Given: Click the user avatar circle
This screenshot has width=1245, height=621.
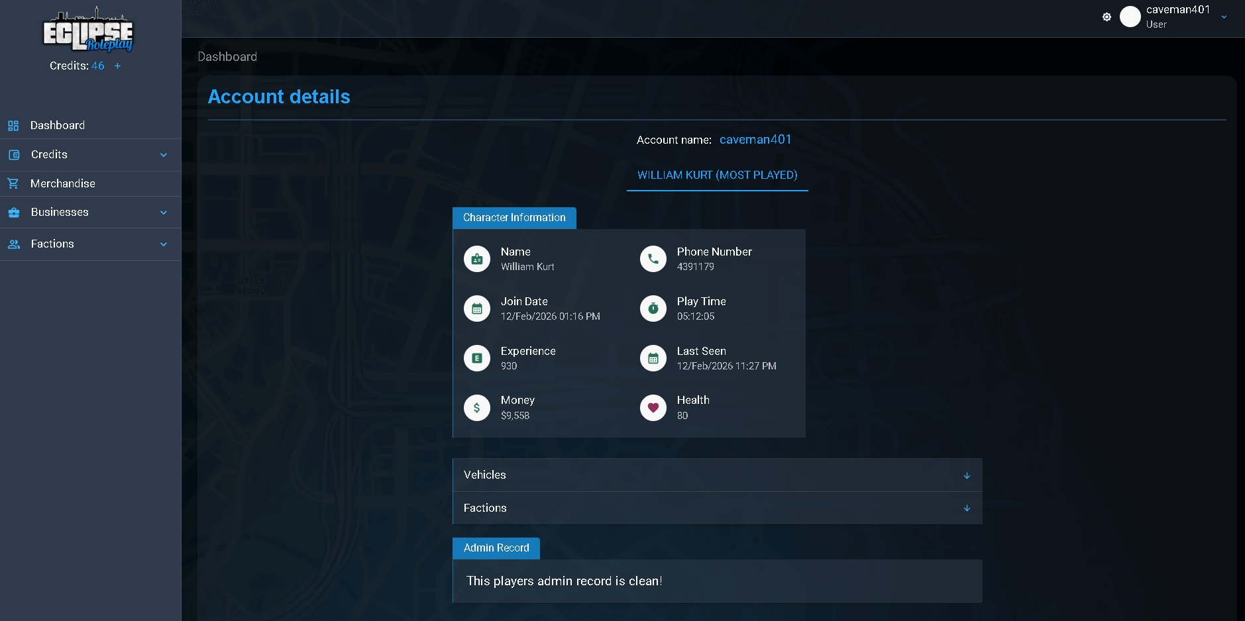Looking at the screenshot, I should (1130, 17).
